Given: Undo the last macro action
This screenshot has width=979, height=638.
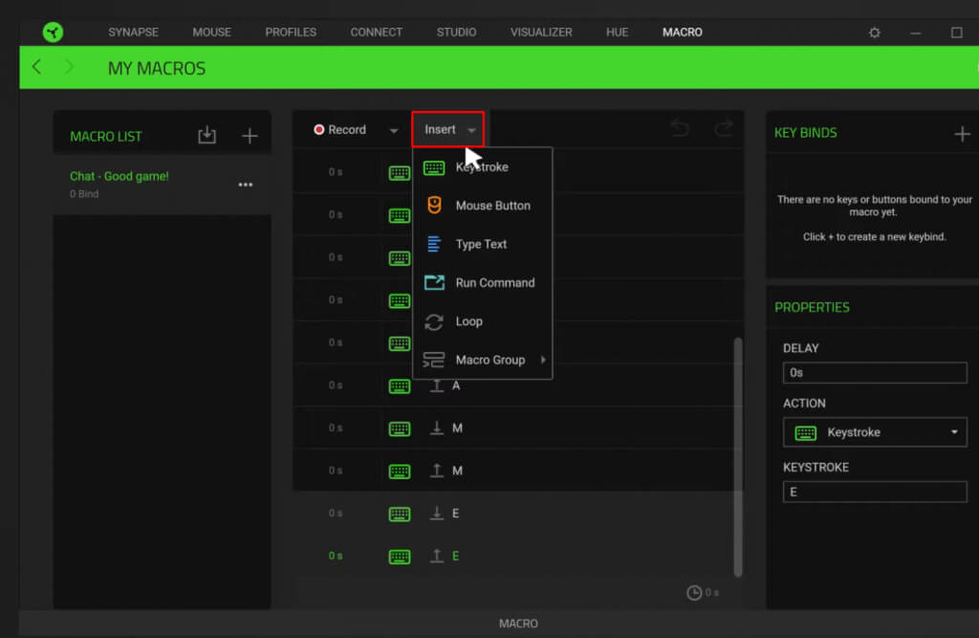Looking at the screenshot, I should (x=680, y=128).
